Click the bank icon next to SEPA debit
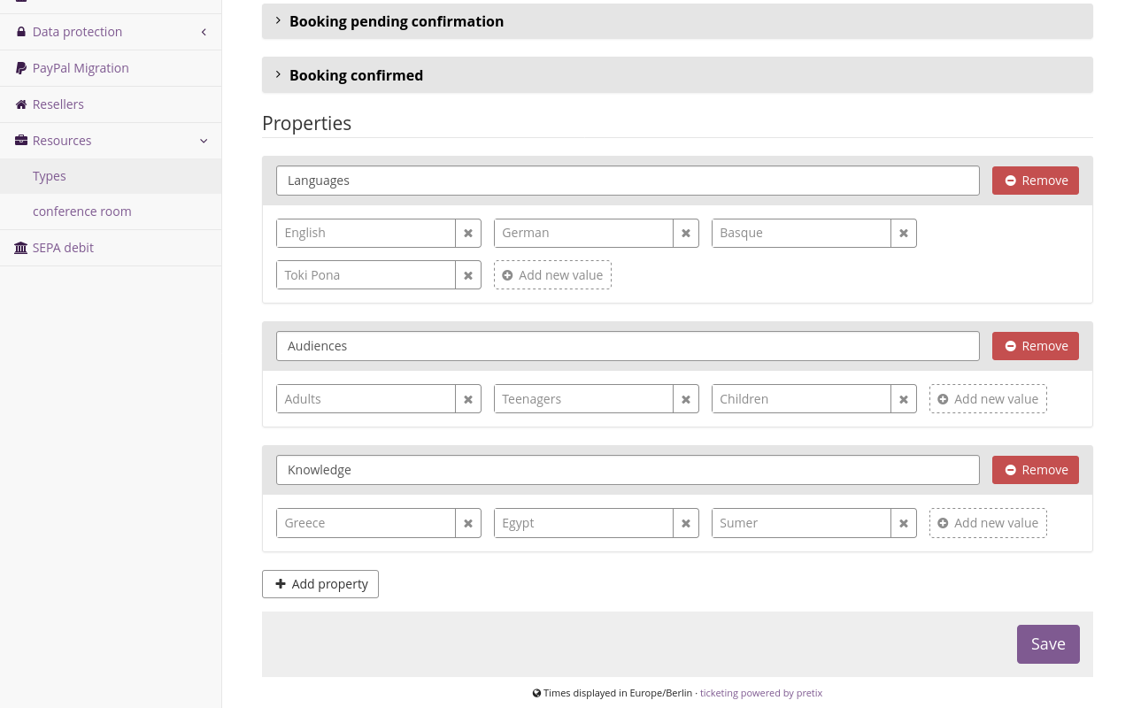The height and width of the screenshot is (708, 1133). click(21, 248)
